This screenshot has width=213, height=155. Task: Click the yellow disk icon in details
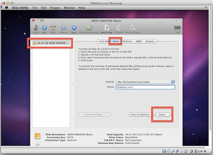(38, 136)
